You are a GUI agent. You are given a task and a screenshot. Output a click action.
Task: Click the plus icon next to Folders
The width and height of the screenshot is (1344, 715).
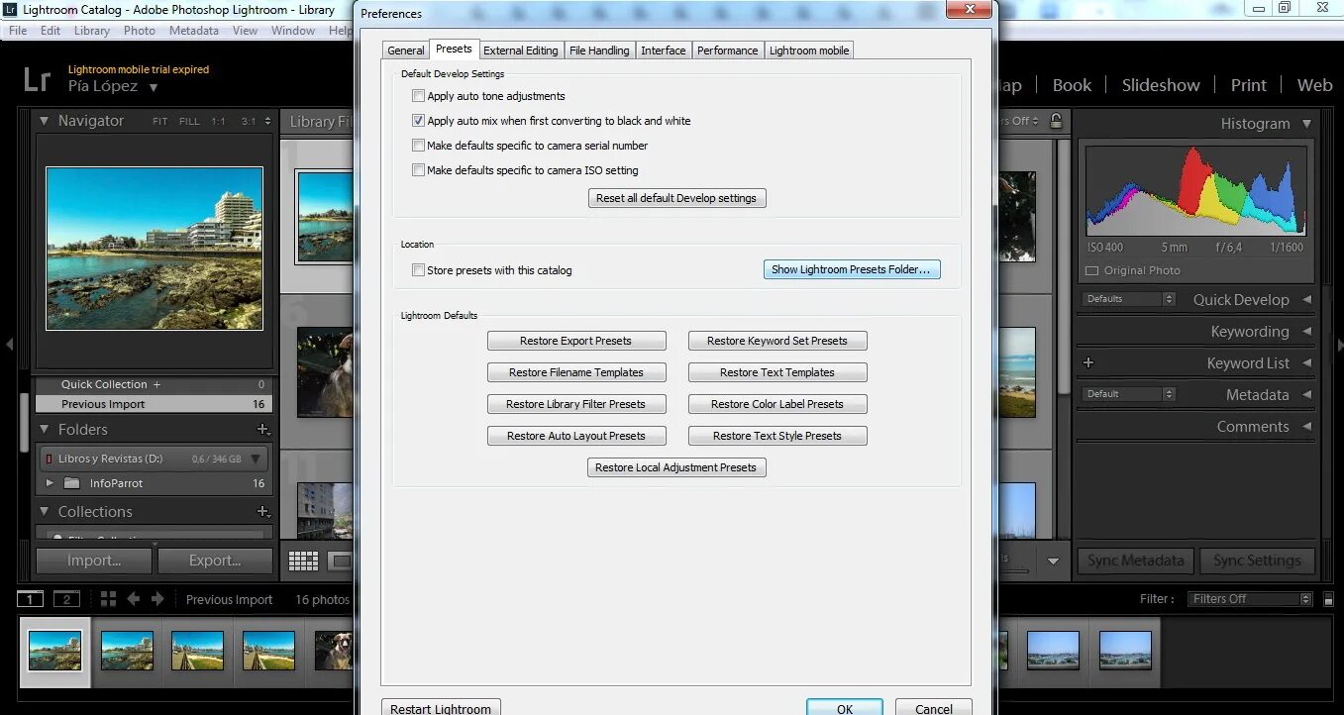coord(262,430)
